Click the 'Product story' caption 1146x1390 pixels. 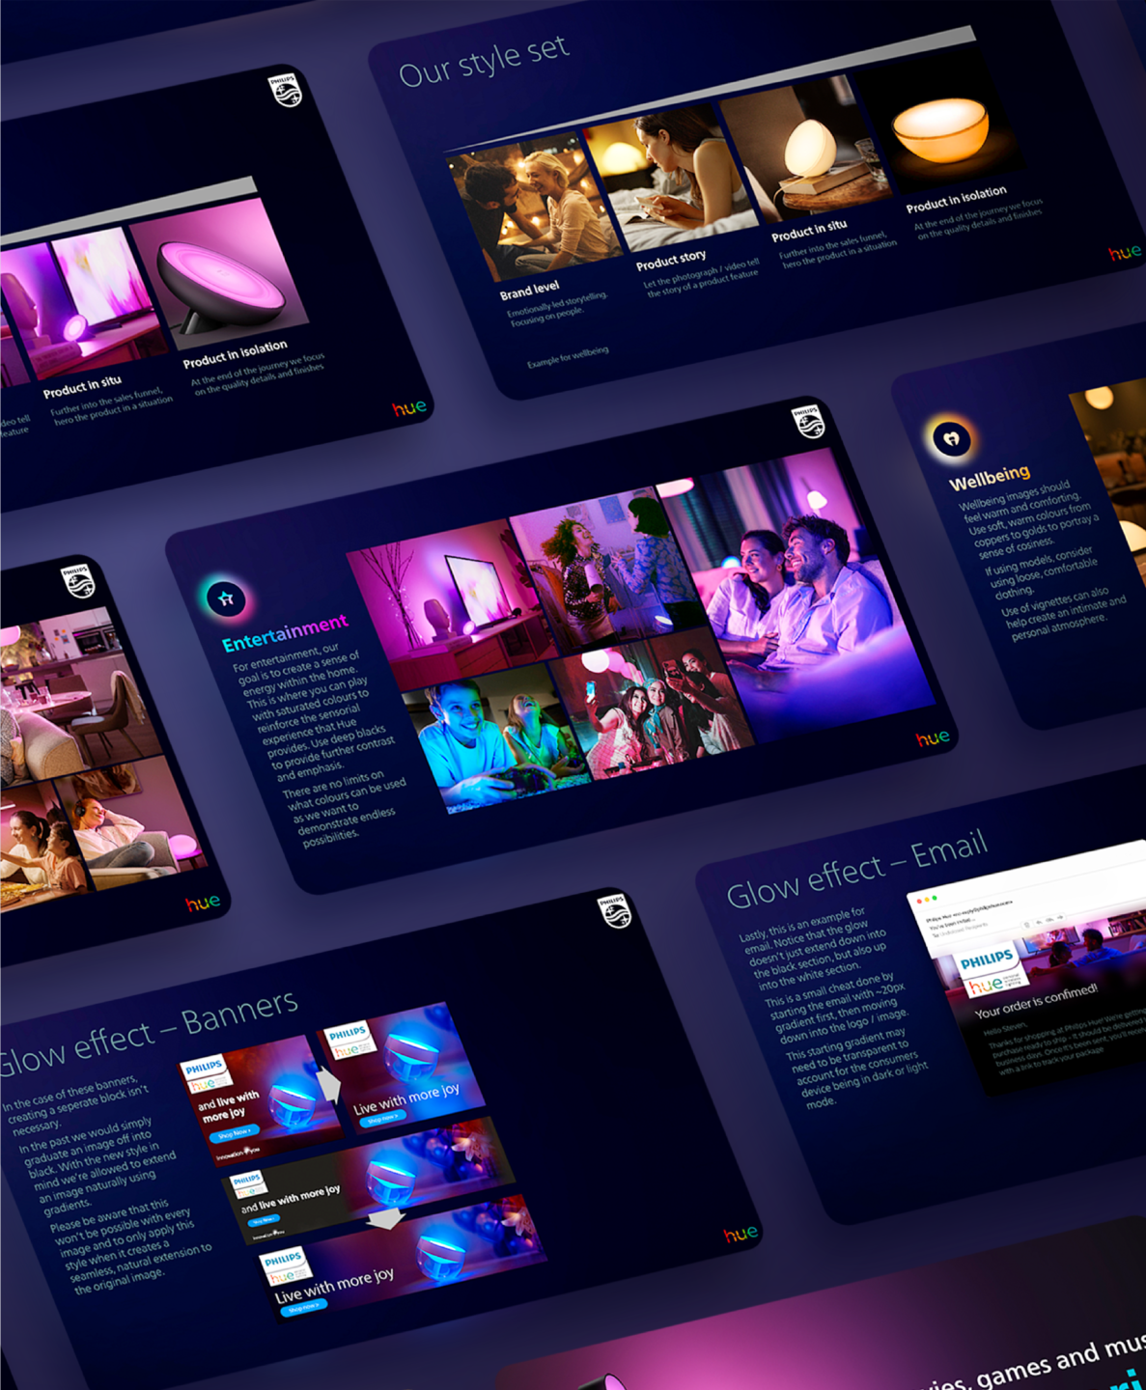pyautogui.click(x=671, y=261)
